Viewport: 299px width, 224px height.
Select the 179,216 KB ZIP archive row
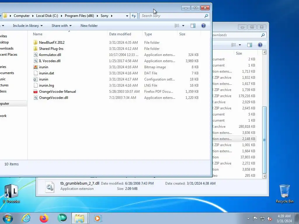(234, 96)
